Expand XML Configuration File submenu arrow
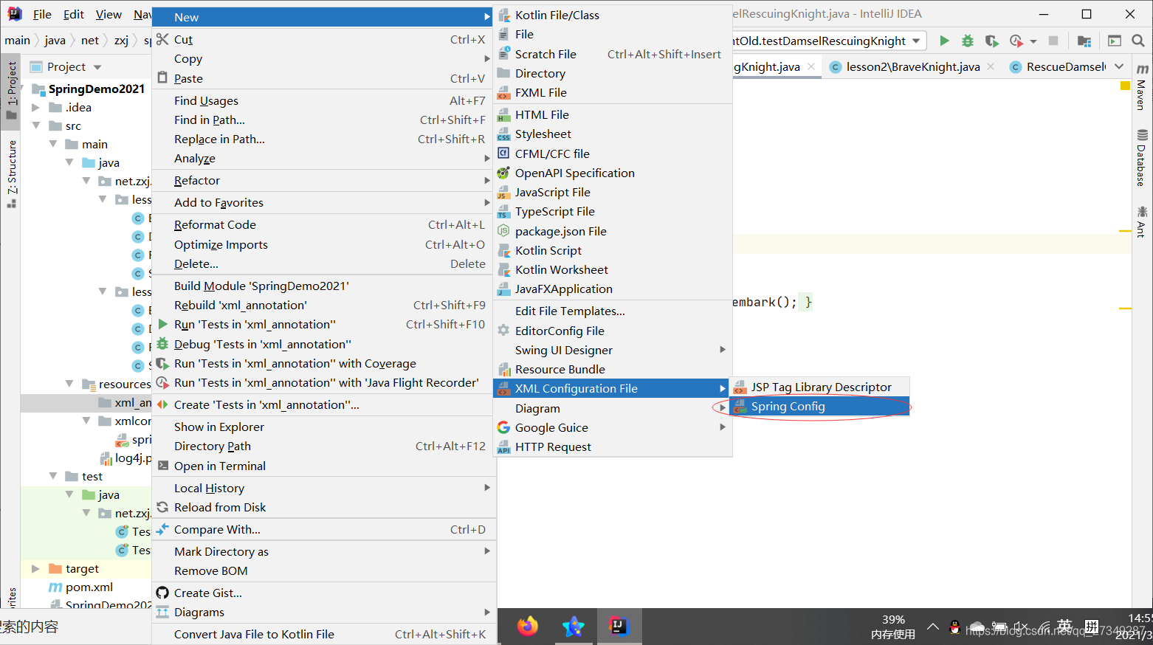 (723, 388)
